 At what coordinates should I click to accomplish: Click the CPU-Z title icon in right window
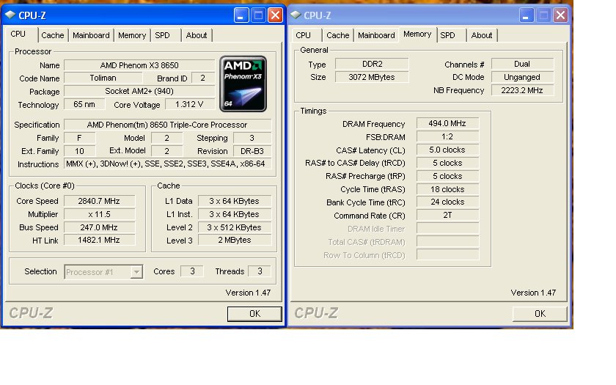[296, 15]
